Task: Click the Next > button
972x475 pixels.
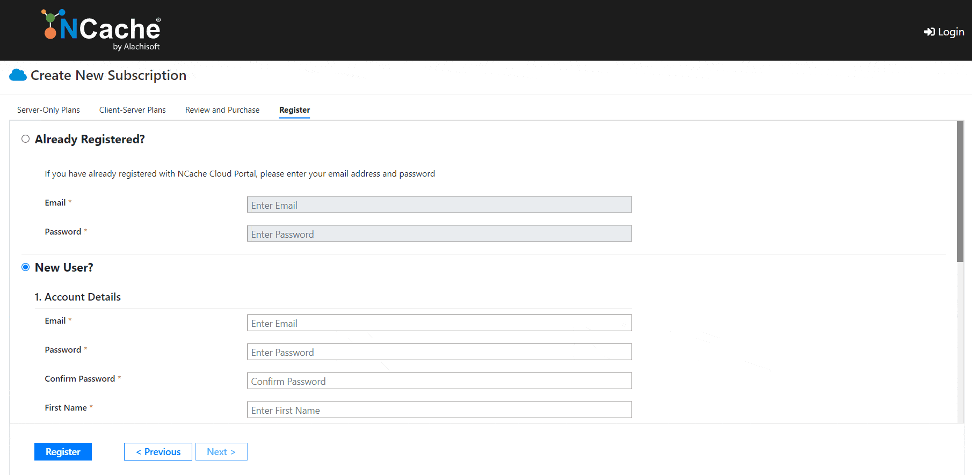Action: pyautogui.click(x=221, y=452)
